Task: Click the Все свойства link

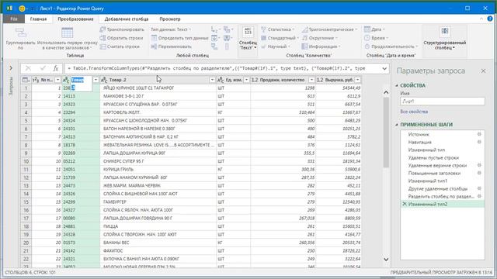Action: 414,112
